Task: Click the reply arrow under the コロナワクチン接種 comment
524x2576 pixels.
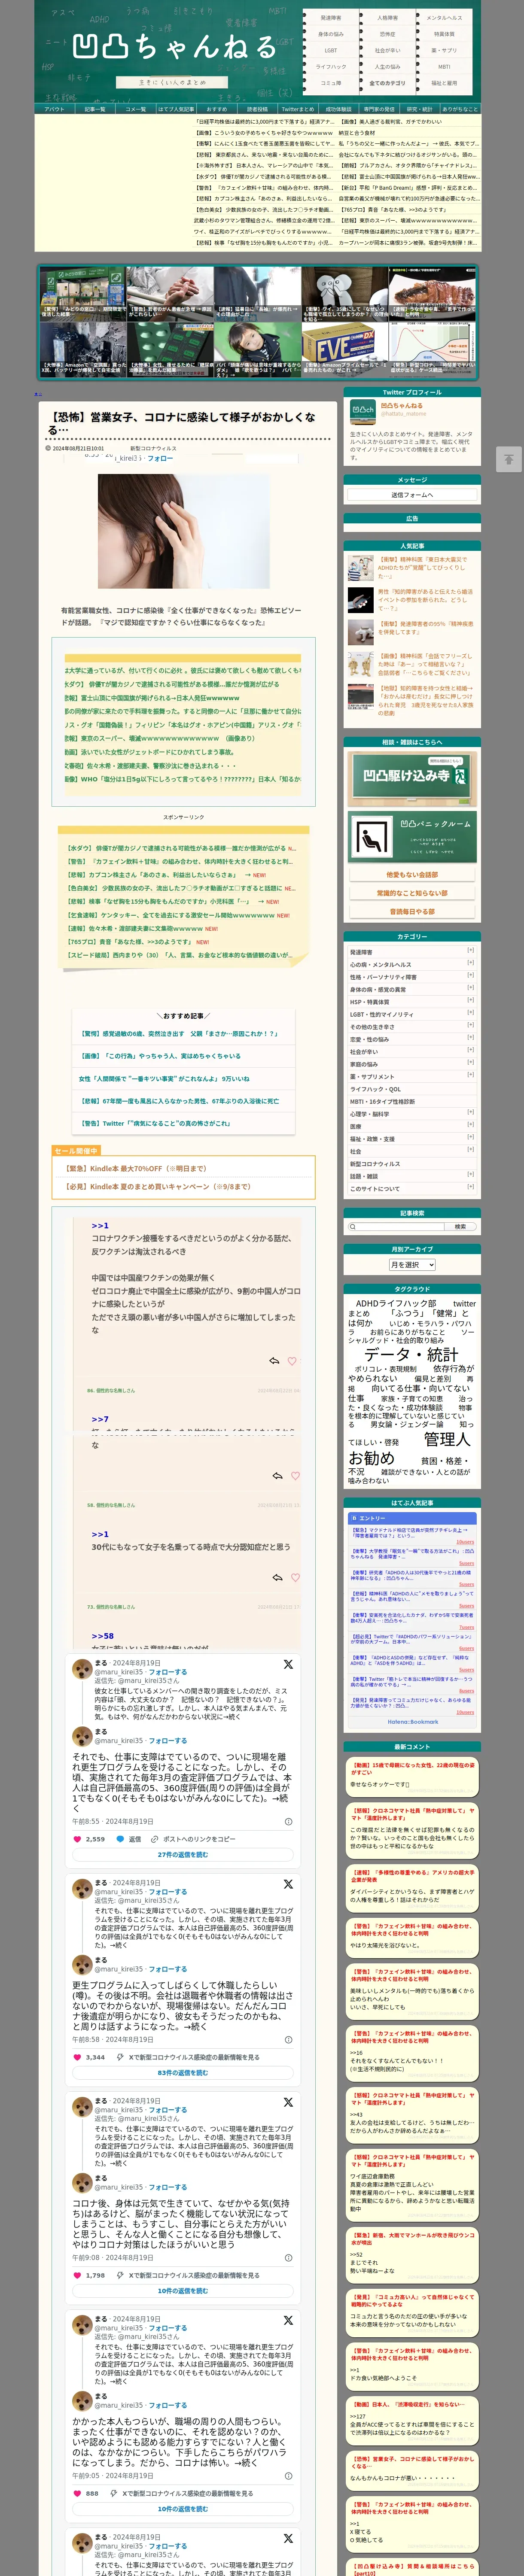Action: (x=274, y=1361)
